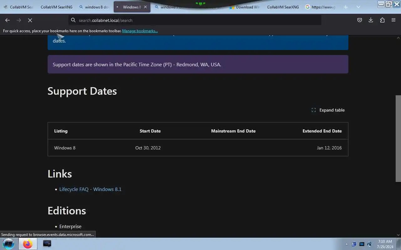
Task: Stop loading the current page
Action: (x=30, y=20)
